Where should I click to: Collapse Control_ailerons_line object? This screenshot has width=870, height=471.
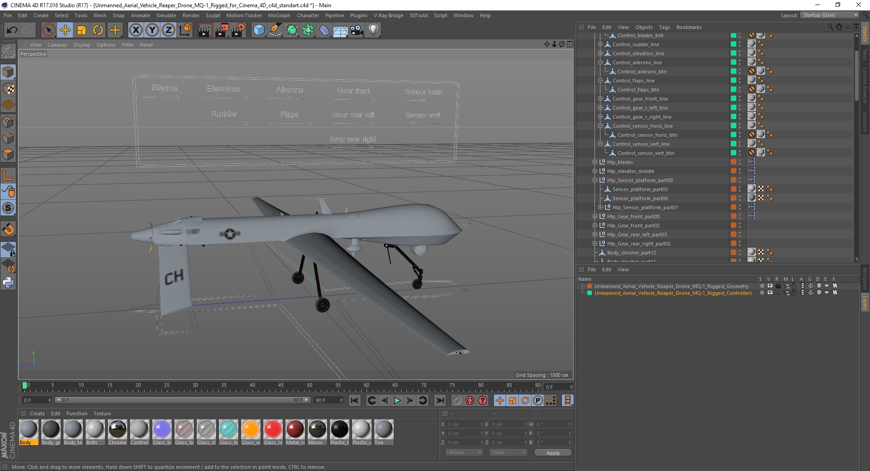point(600,62)
